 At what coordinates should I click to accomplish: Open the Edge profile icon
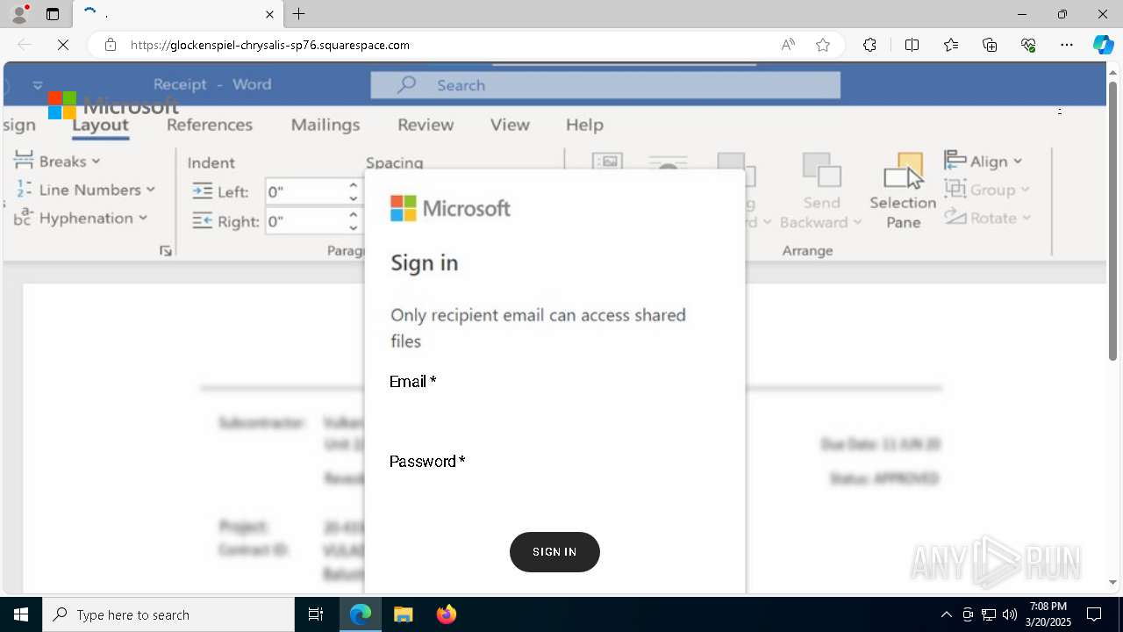[x=19, y=14]
